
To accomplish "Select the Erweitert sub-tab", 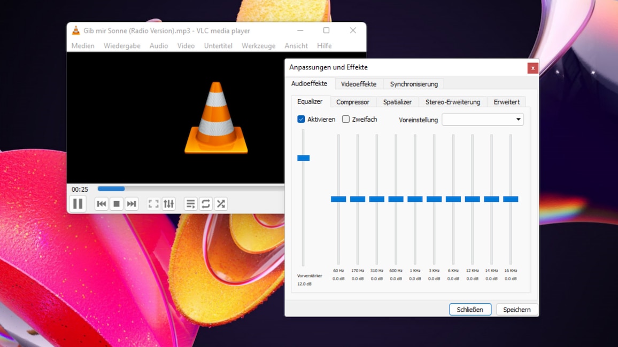I will [506, 102].
